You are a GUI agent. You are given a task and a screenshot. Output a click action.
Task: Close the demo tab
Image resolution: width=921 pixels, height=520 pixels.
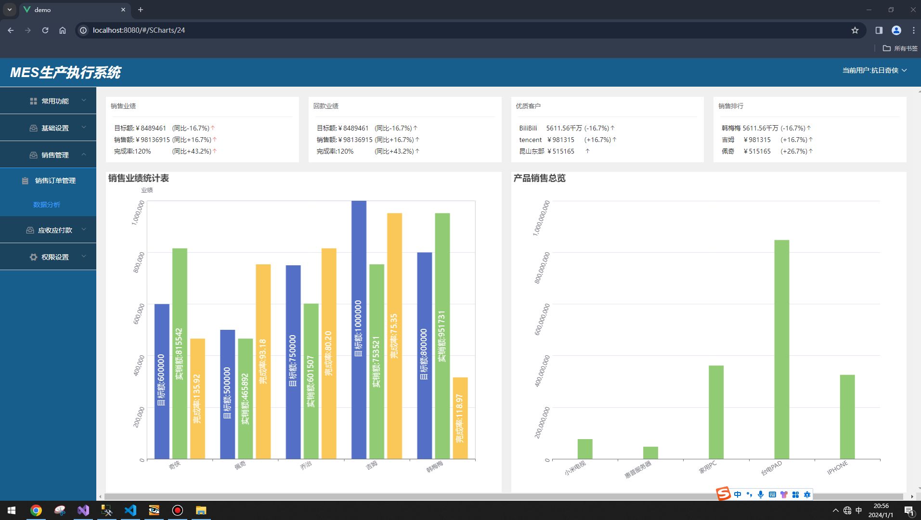click(x=123, y=10)
